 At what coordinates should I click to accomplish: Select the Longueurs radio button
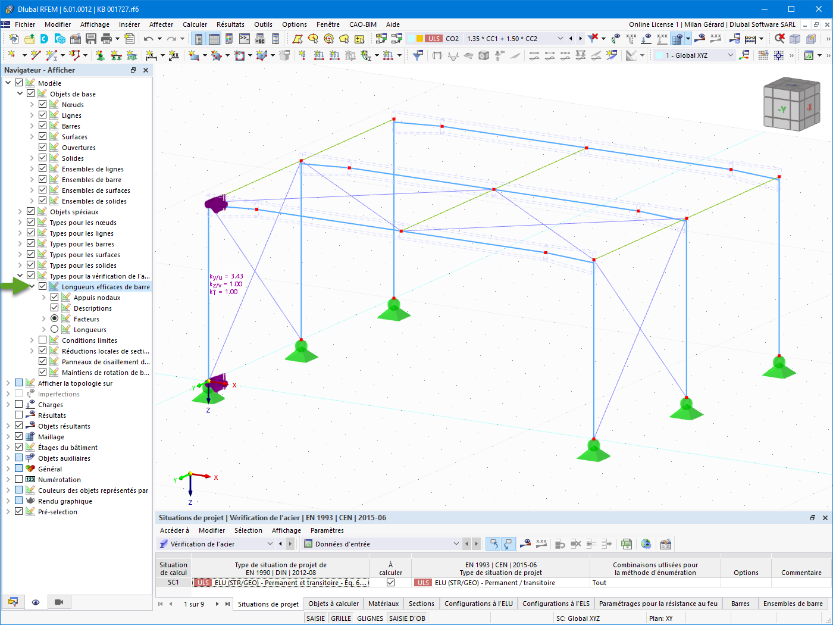(x=55, y=329)
